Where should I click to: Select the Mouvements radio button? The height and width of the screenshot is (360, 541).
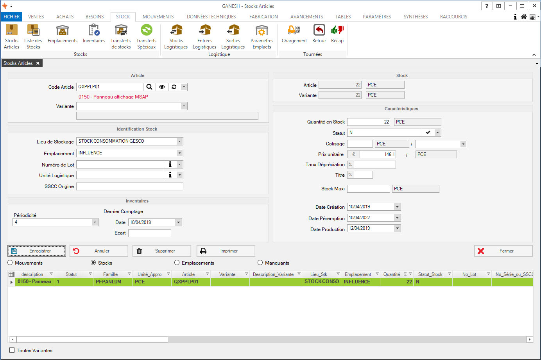tap(10, 263)
